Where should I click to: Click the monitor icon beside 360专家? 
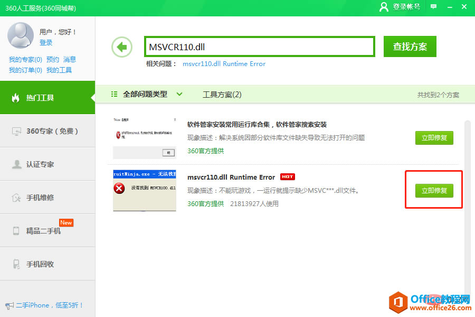pyautogui.click(x=16, y=131)
